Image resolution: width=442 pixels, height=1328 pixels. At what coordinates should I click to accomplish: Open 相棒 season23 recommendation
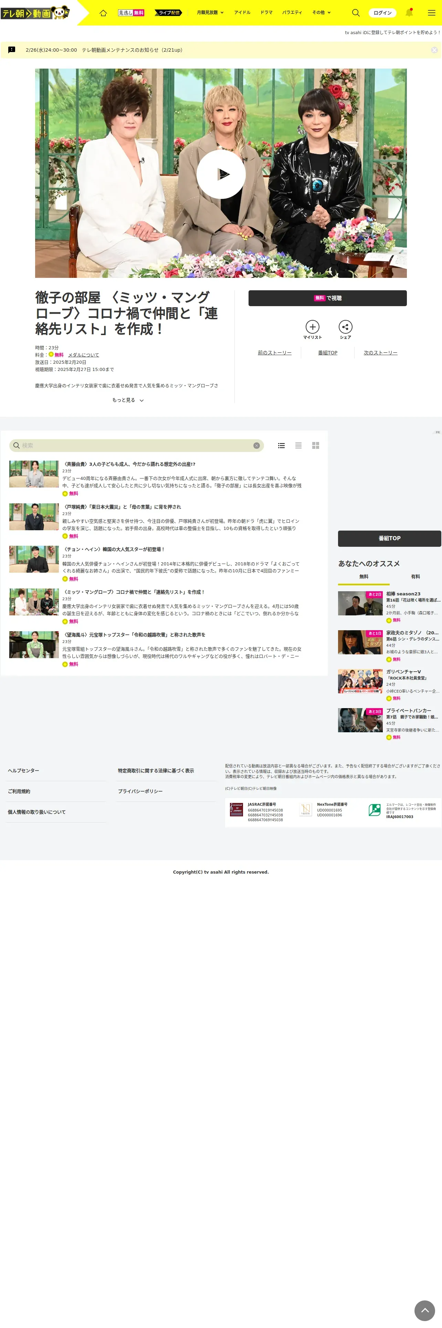coord(390,607)
